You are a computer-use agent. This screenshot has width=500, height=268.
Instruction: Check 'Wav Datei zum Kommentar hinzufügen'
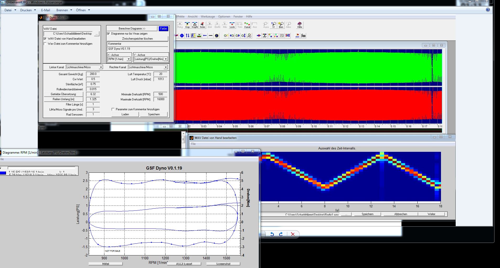coord(45,44)
